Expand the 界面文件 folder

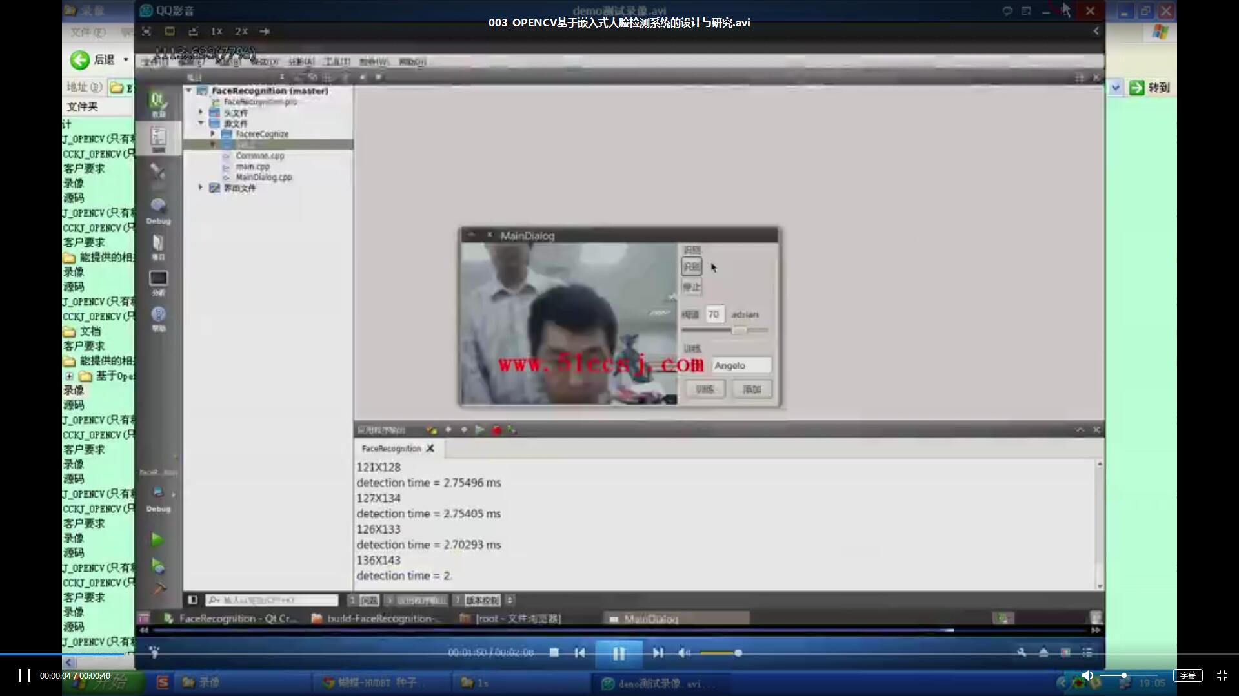coord(201,188)
